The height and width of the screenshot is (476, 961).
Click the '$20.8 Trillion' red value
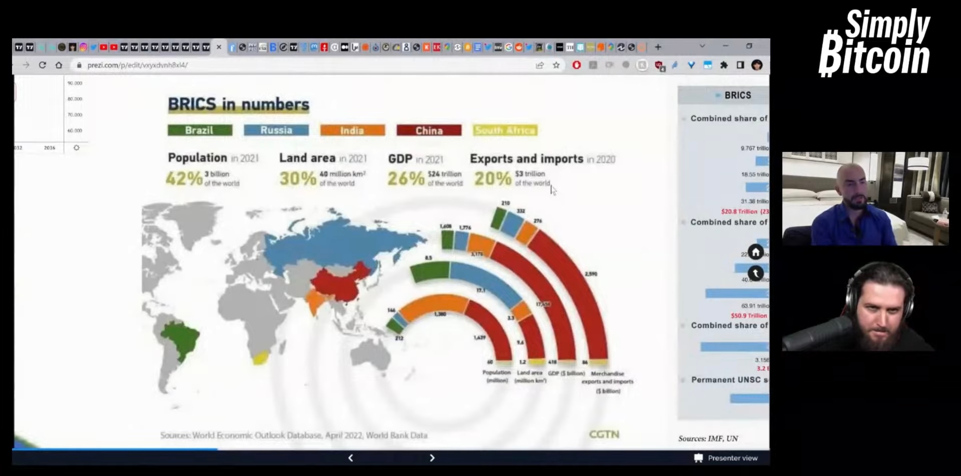tap(745, 211)
